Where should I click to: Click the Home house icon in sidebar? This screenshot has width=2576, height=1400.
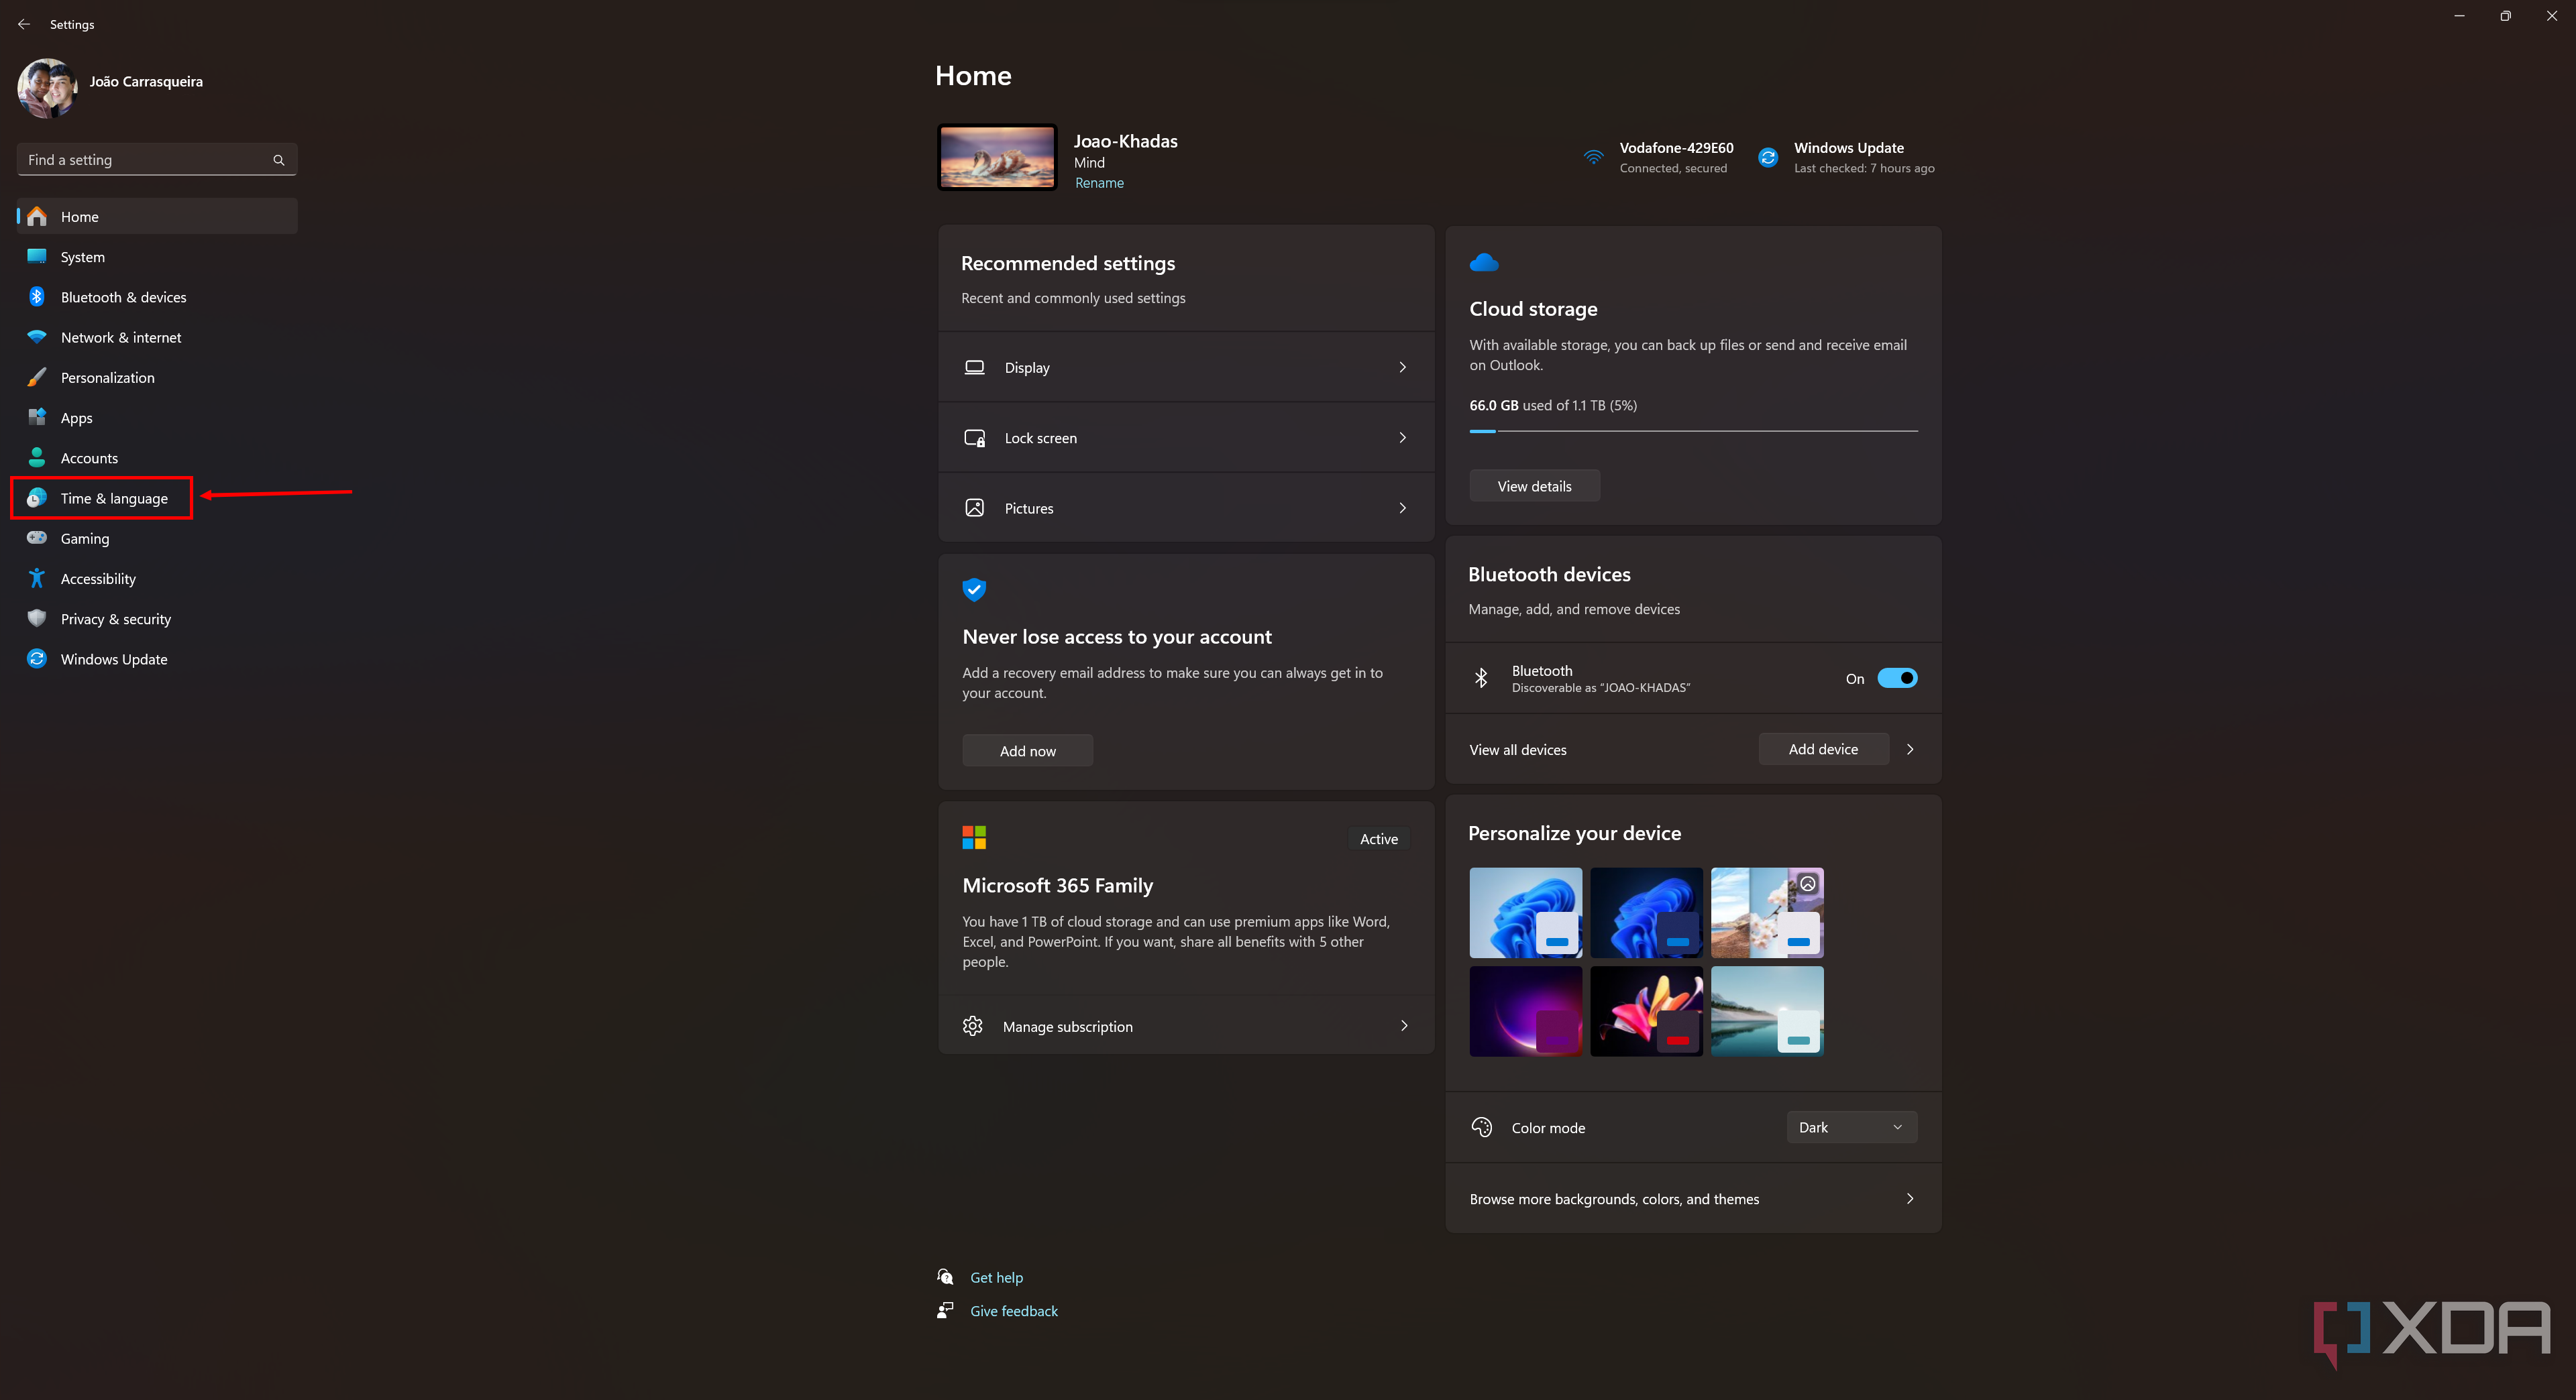37,216
